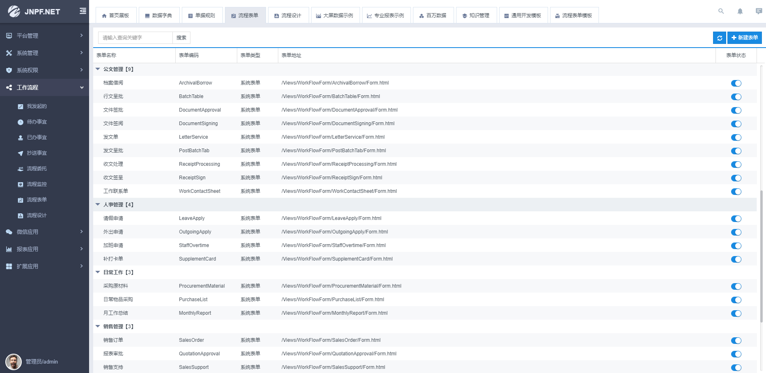
Task: Click the 大屏数据示例 tab chart icon
Action: (318, 16)
